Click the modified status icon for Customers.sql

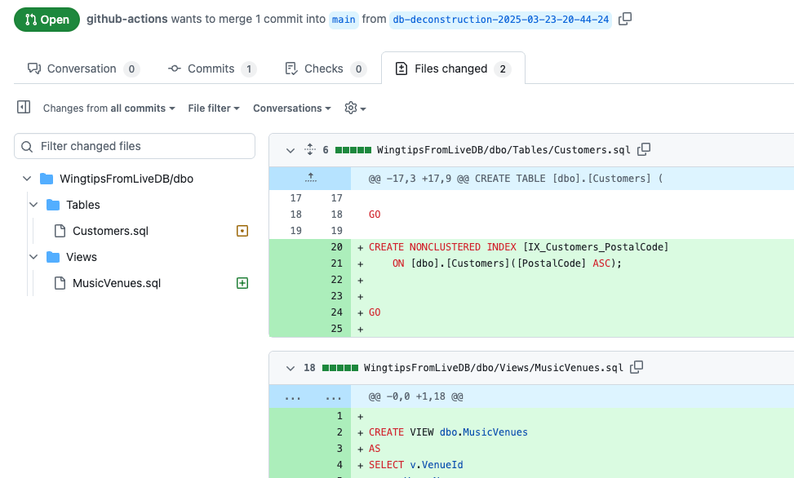tap(242, 231)
